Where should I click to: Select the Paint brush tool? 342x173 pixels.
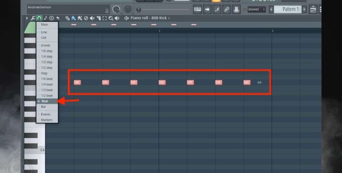[x=73, y=18]
